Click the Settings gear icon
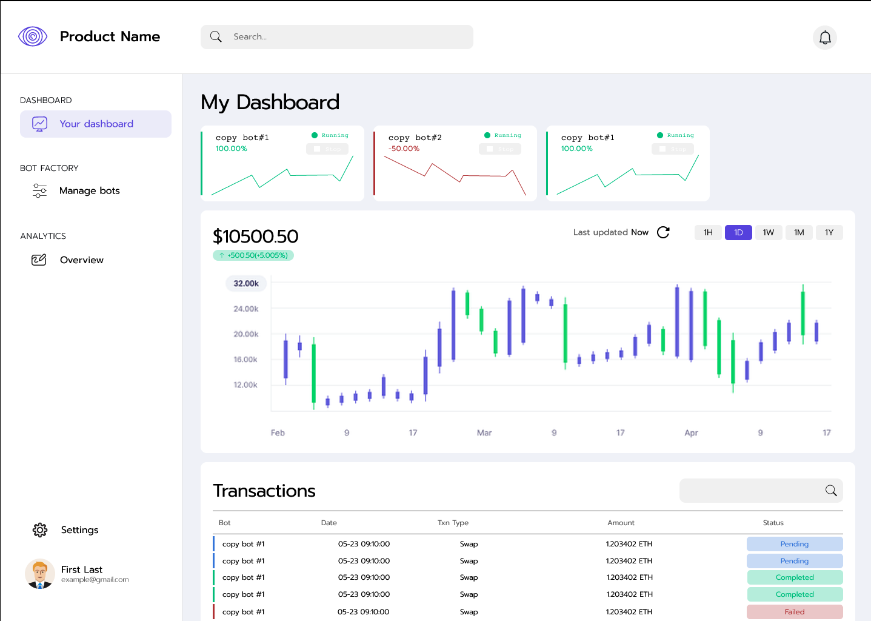This screenshot has height=621, width=871. 40,530
